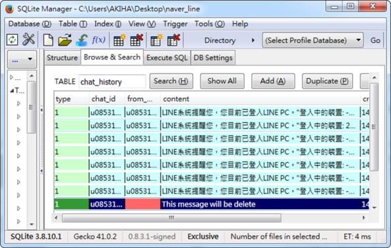Click the open folder Connect Database icon
Screen dimensions: 391x248
(65, 40)
